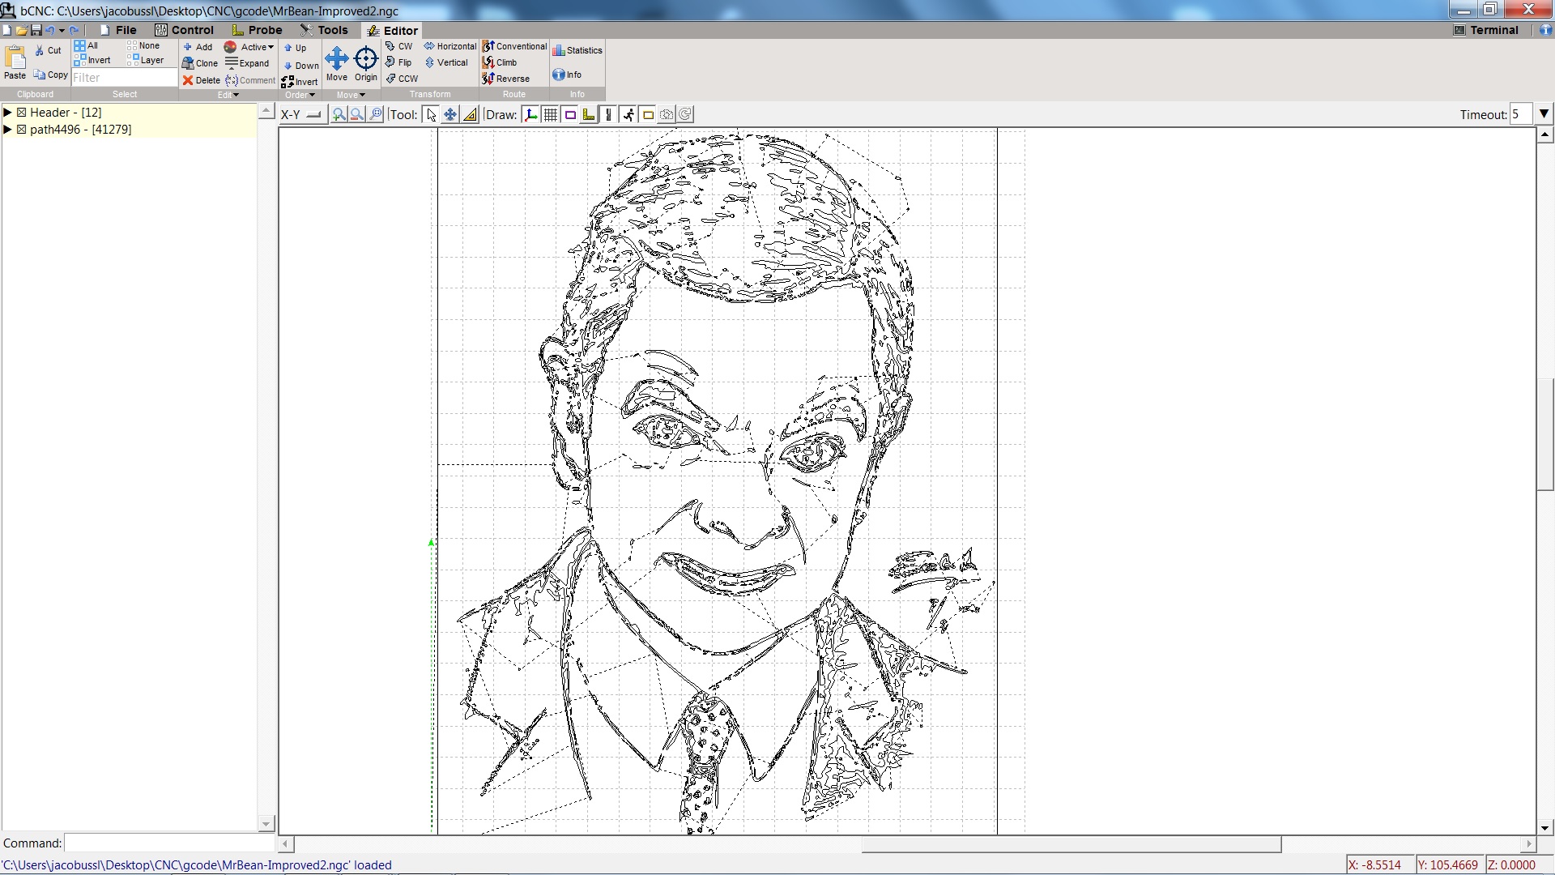Click the zoom out magnifier icon
This screenshot has height=875, width=1555.
coord(357,114)
